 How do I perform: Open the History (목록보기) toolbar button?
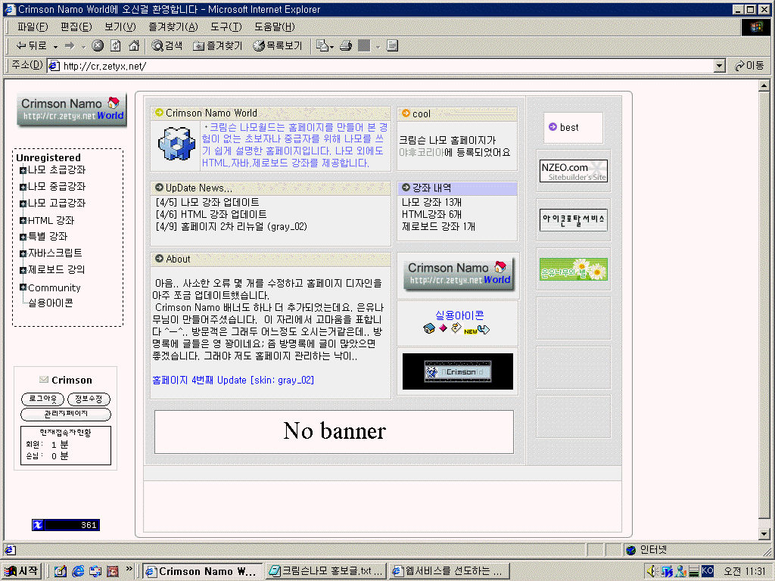pyautogui.click(x=278, y=46)
